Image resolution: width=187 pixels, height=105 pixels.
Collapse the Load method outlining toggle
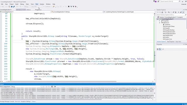pos(12,36)
